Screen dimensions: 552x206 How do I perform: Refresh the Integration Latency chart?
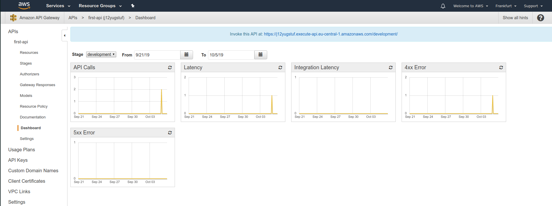390,68
